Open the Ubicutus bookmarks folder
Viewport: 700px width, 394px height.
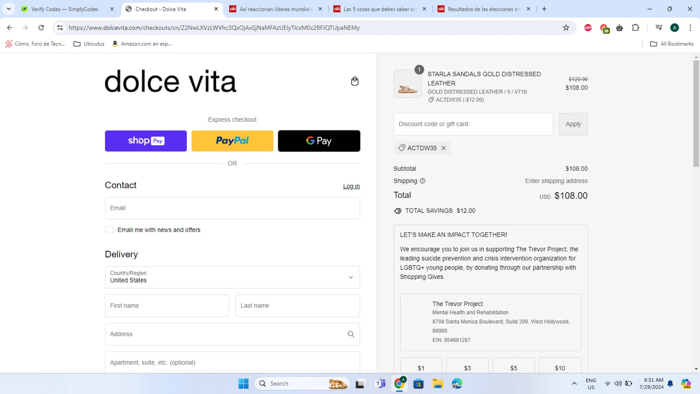tap(89, 44)
